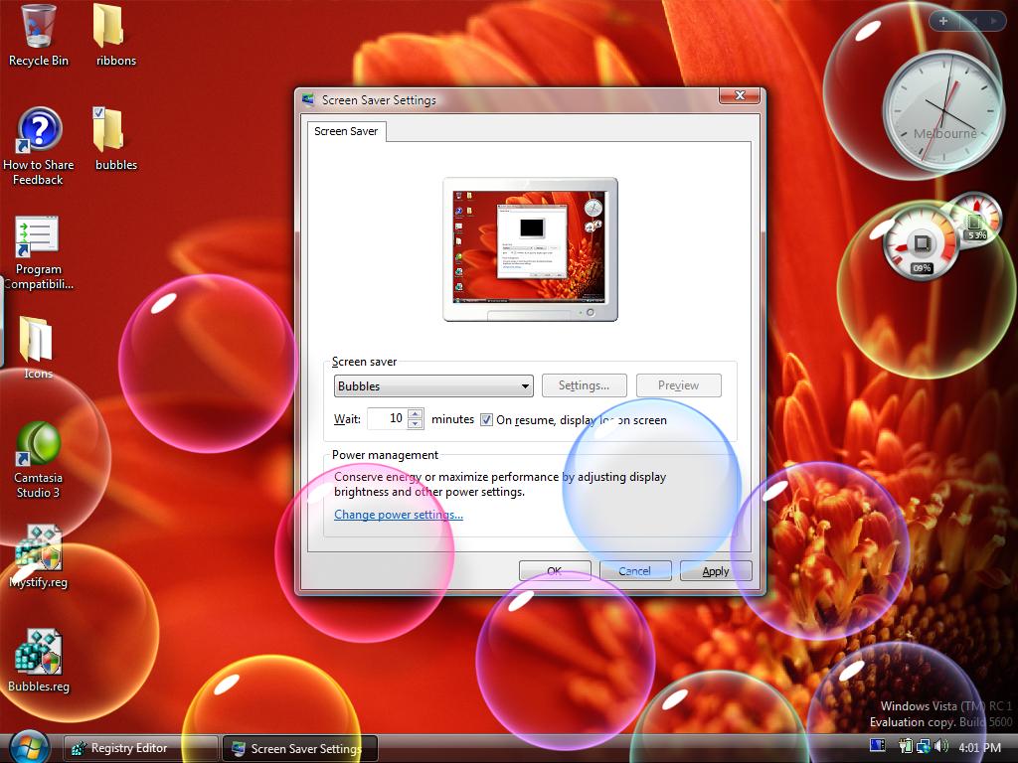The width and height of the screenshot is (1018, 763).
Task: Launch the Camtasia Studio 3 shortcut
Action: coord(38,459)
